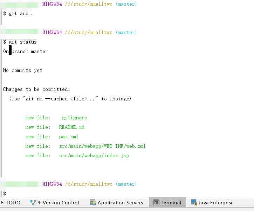254x211 pixels.
Task: Open the 6: TODO tool window tab
Action: pos(11,203)
